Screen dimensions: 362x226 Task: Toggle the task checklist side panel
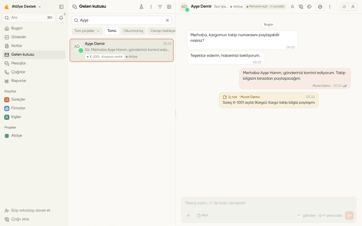(344, 7)
